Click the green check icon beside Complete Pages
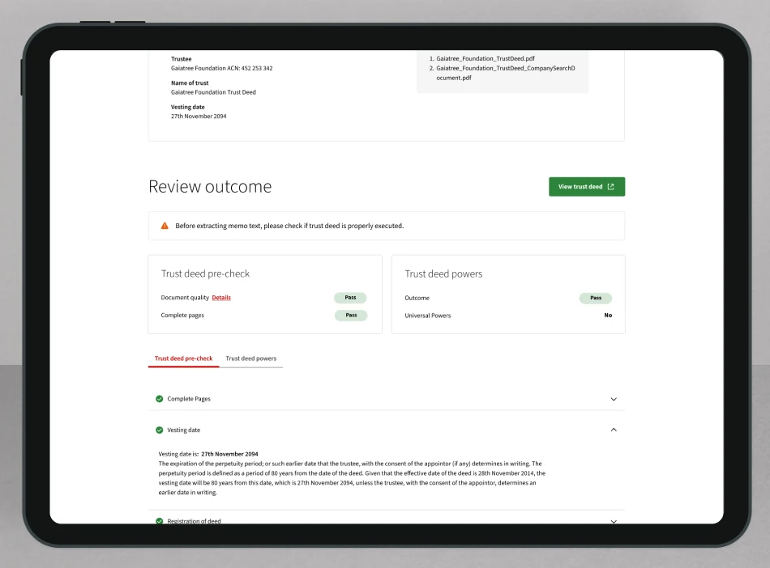770x568 pixels. 159,399
